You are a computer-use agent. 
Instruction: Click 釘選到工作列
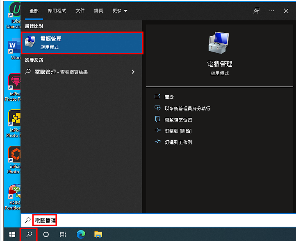178,142
